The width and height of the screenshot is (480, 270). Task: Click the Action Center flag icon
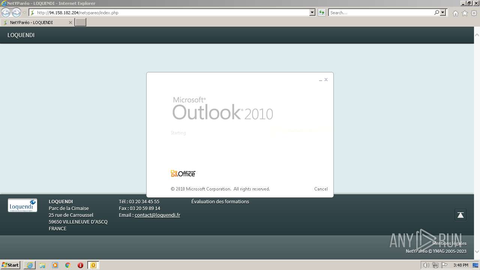pyautogui.click(x=444, y=265)
